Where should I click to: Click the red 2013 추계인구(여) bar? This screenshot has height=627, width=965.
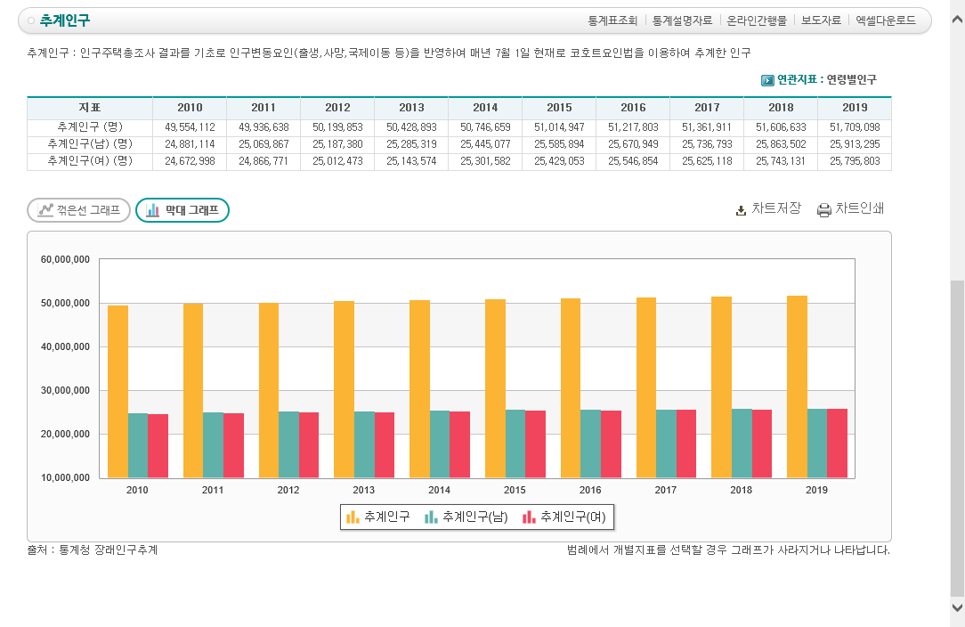pos(384,445)
